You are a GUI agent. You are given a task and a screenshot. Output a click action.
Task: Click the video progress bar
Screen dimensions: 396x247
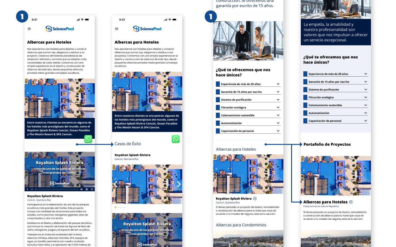[x=57, y=189]
